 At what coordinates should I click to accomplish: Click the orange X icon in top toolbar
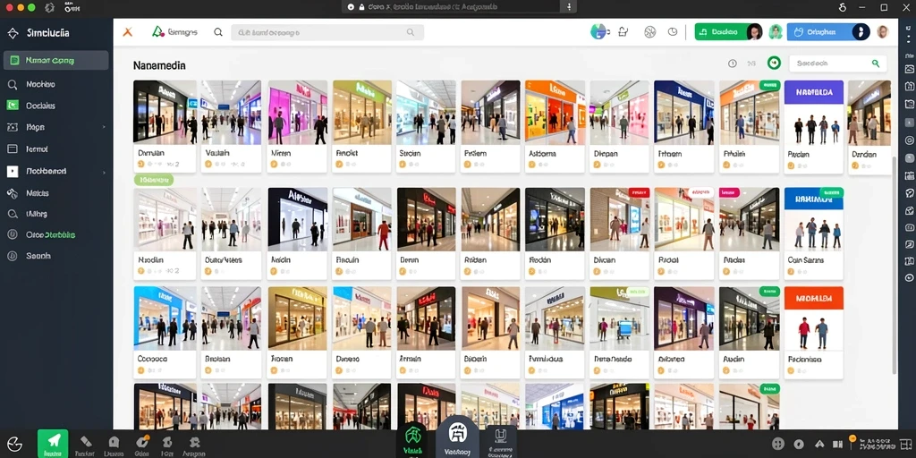pyautogui.click(x=127, y=32)
